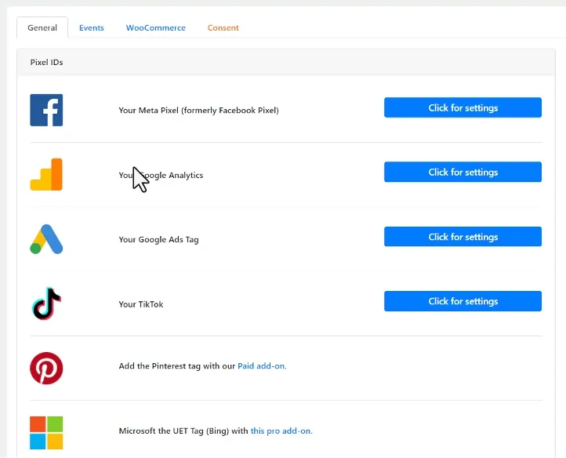Open the WooCommerce tab
This screenshot has width=566, height=458.
(155, 27)
